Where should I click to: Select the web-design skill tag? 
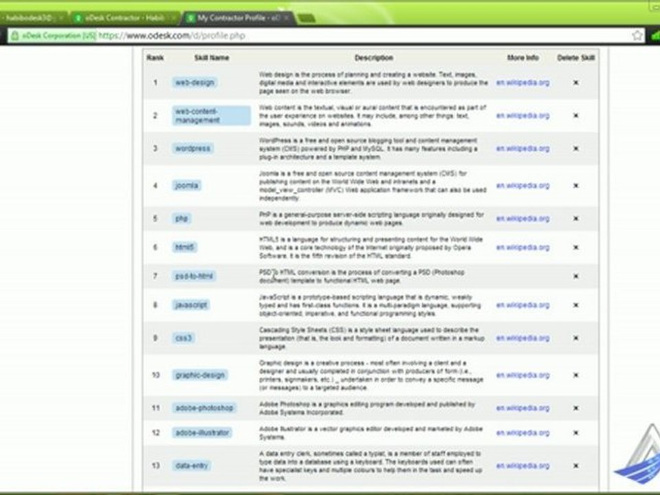(x=195, y=82)
